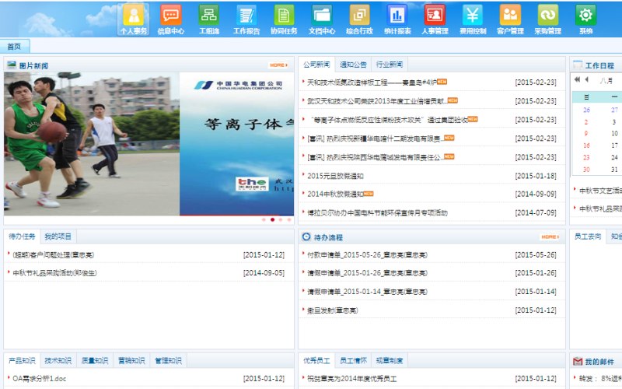
Task: Open the system settings gear module
Action: (x=586, y=19)
